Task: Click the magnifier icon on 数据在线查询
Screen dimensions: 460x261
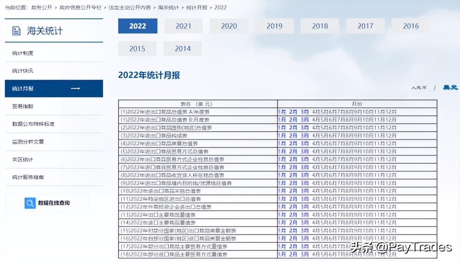Action: click(30, 203)
